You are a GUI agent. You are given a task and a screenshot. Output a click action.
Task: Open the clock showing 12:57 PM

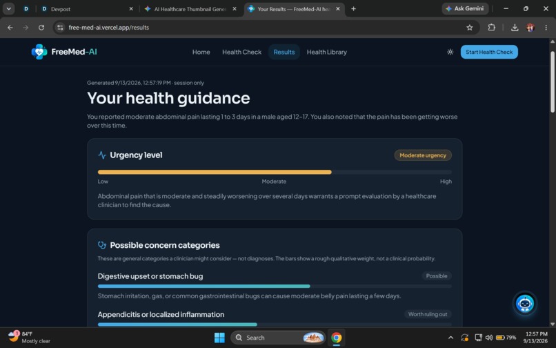tap(536, 338)
